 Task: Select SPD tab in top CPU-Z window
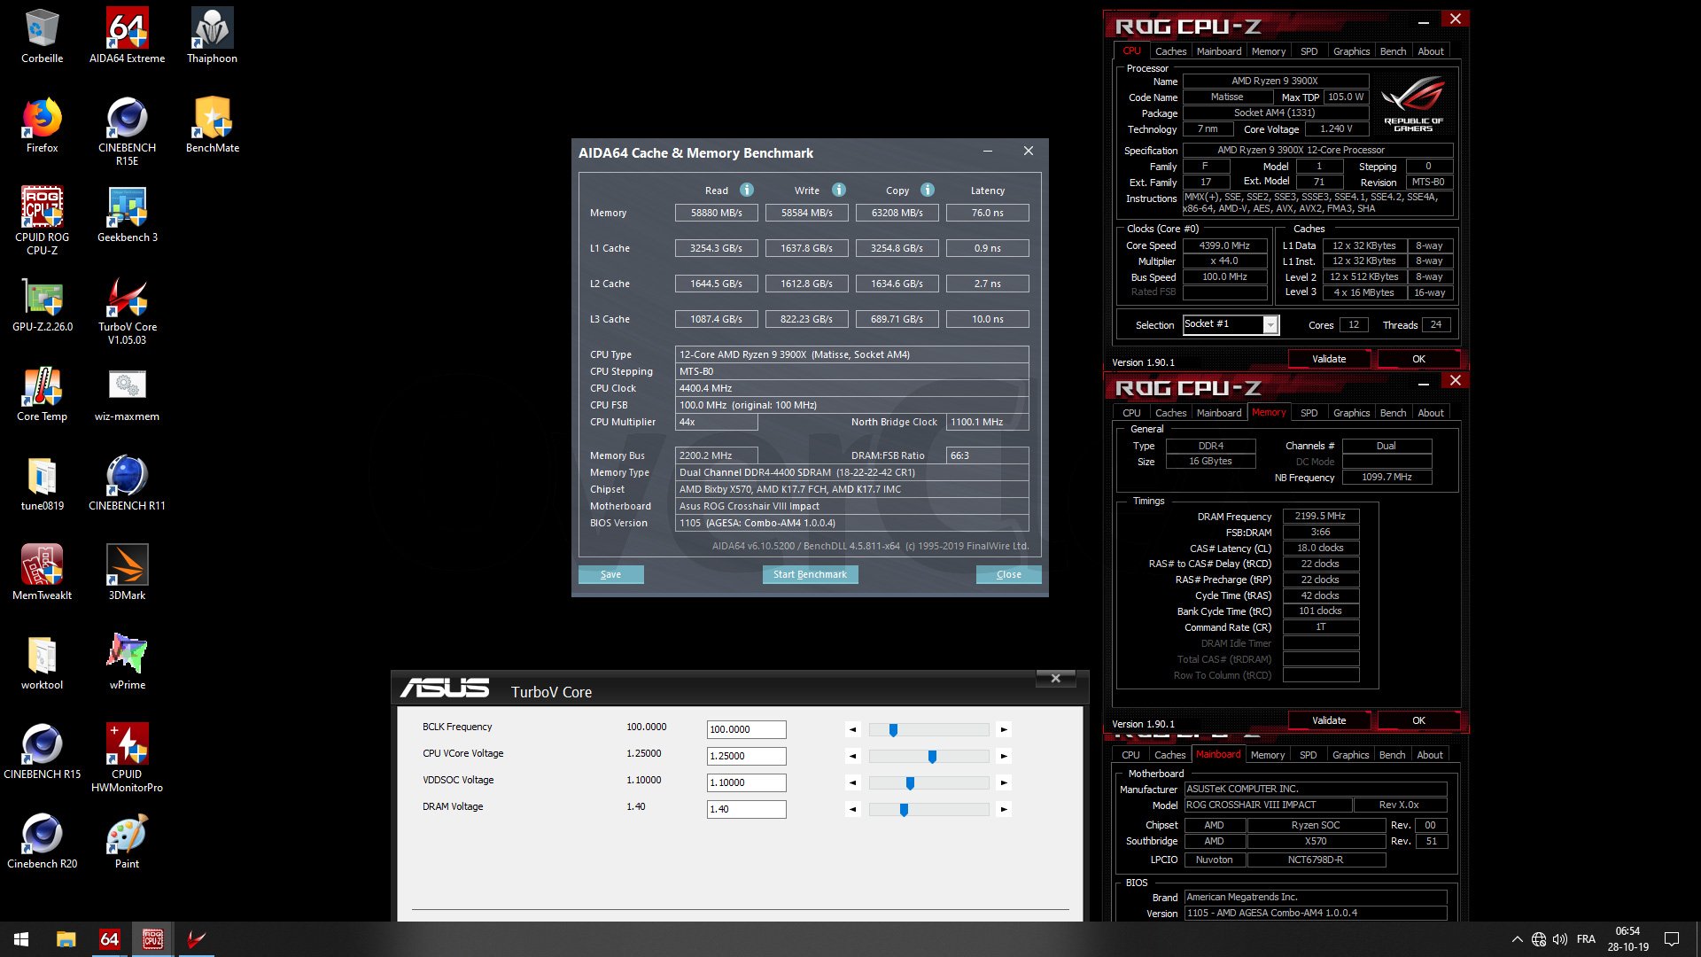coord(1309,51)
